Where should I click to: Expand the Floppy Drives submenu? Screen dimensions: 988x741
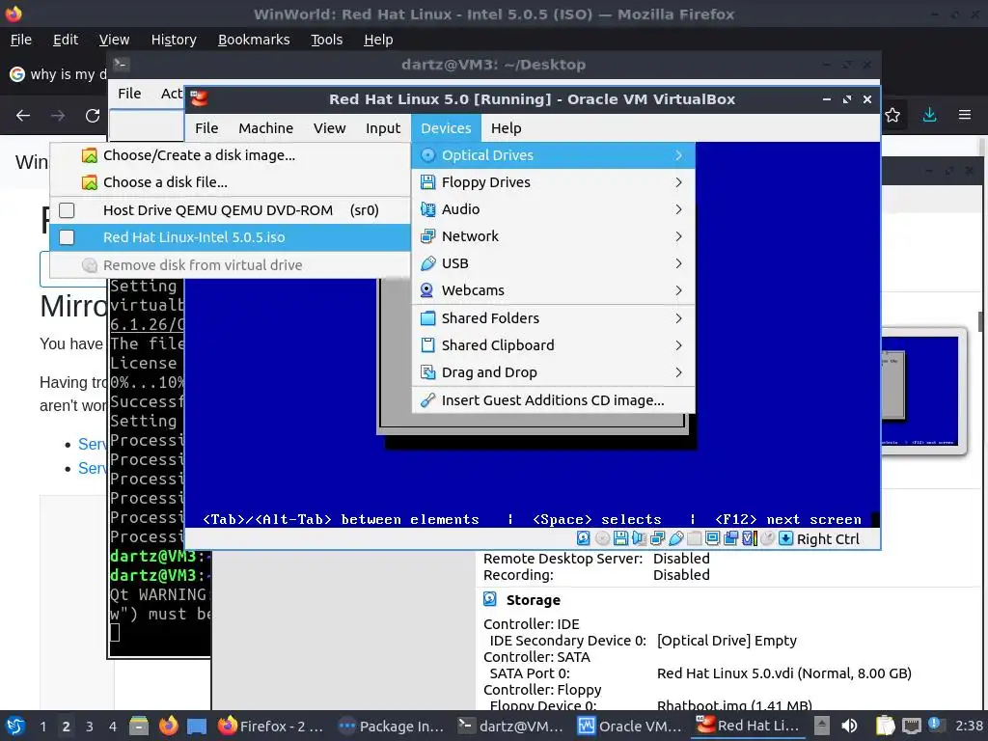553,182
